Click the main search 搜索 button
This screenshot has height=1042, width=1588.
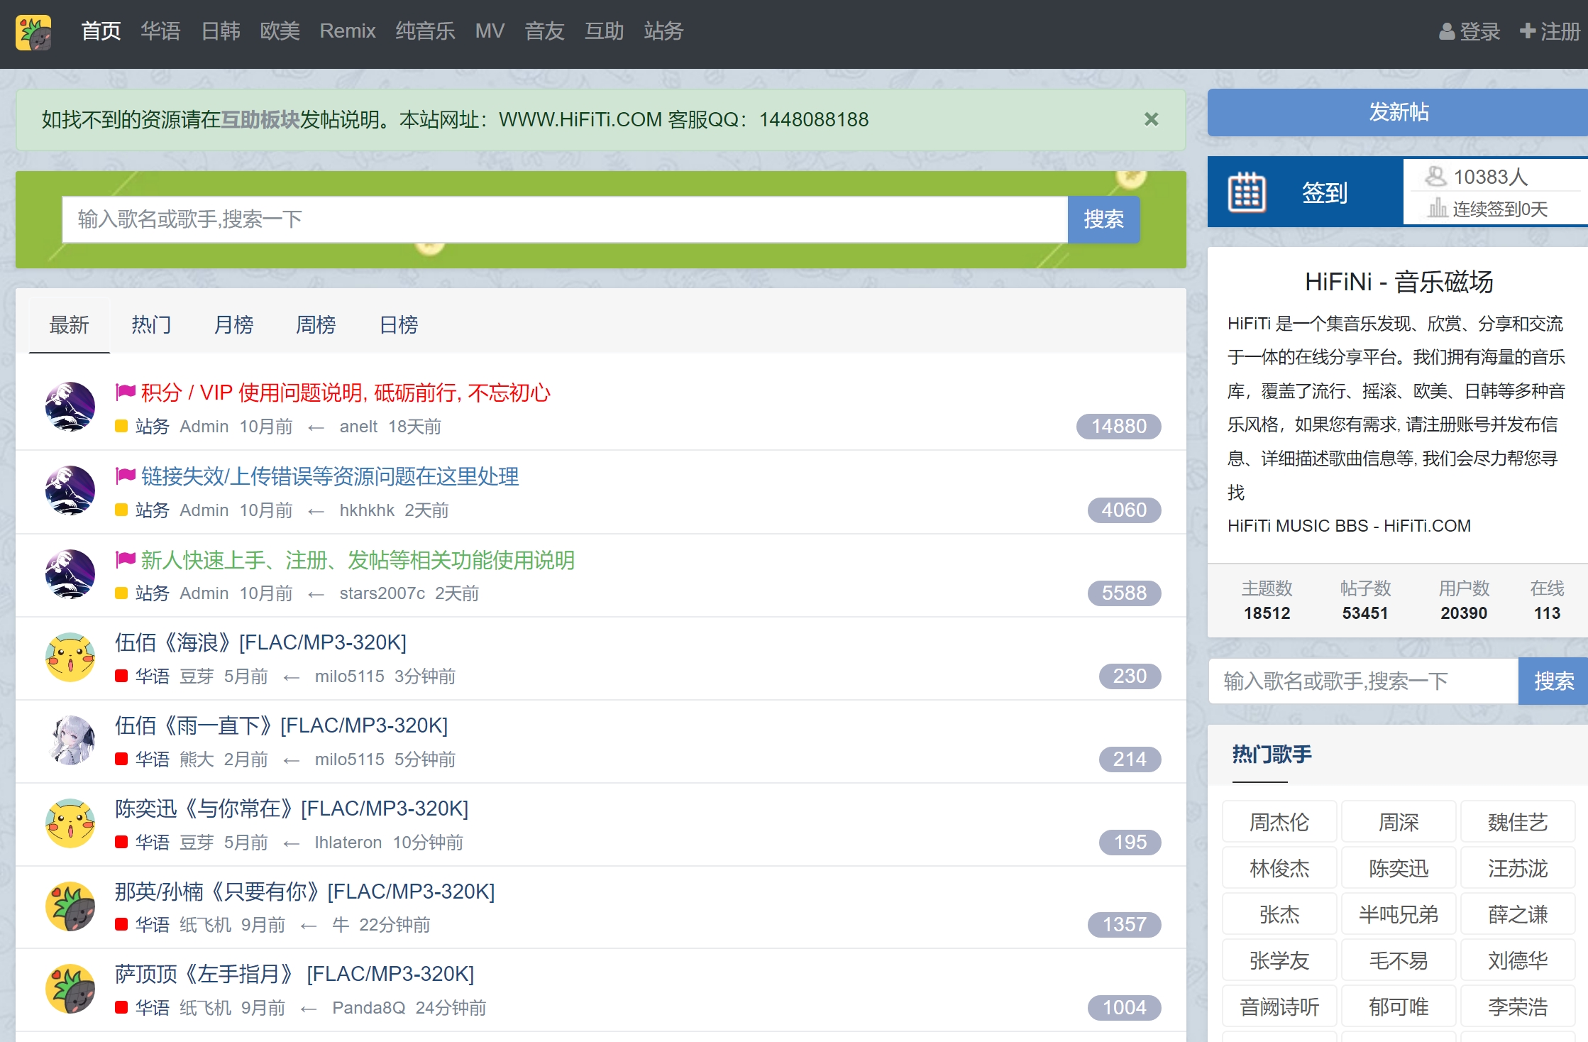tap(1103, 219)
